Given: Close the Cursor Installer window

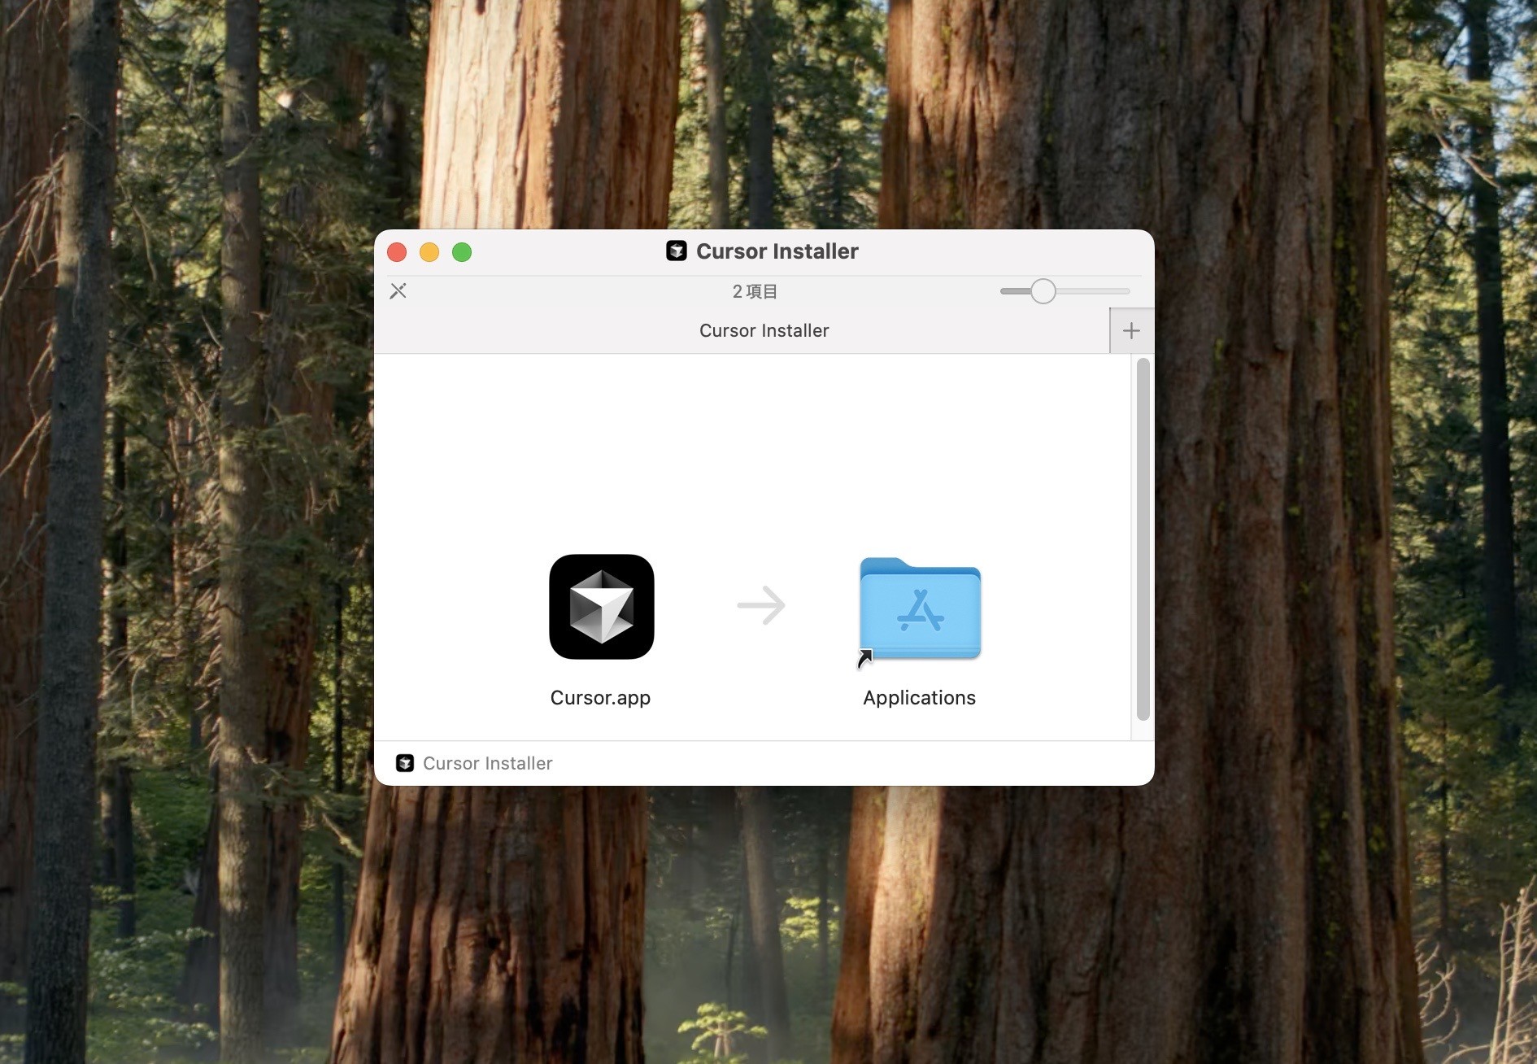Looking at the screenshot, I should tap(397, 252).
